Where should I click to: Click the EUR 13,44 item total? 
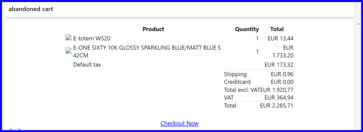tap(281, 39)
